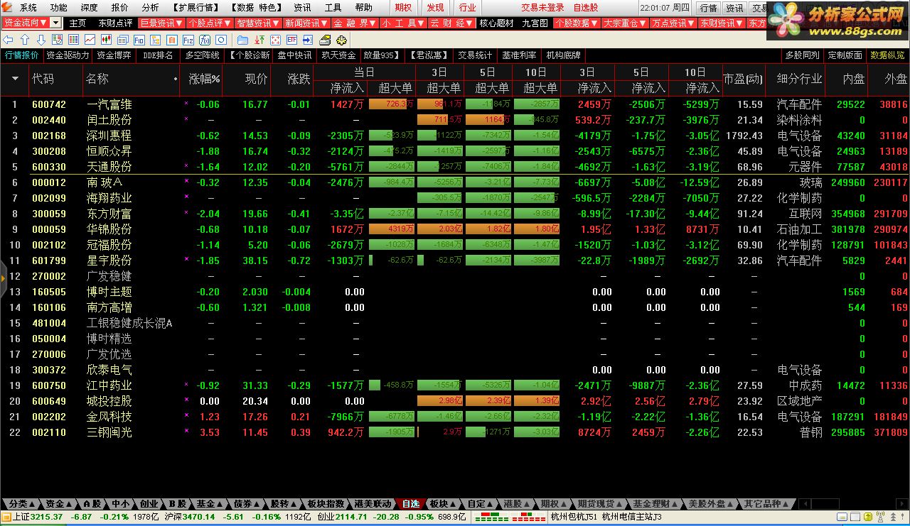The height and width of the screenshot is (526, 910).
Task: Click the orange 自 self-select icon
Action: tap(171, 40)
